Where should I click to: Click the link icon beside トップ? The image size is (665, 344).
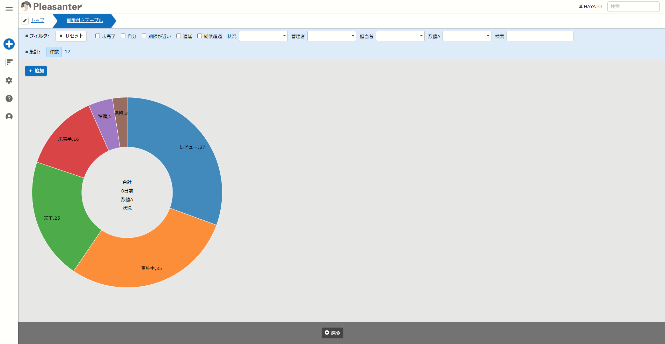pyautogui.click(x=25, y=21)
